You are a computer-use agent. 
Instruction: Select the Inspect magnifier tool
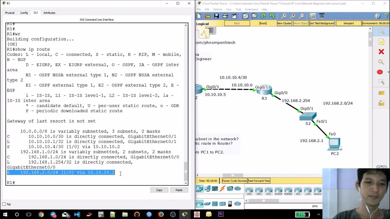point(381,62)
